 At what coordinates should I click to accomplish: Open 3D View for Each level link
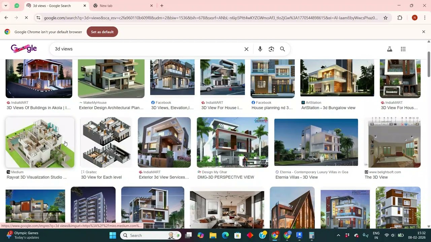point(101,177)
